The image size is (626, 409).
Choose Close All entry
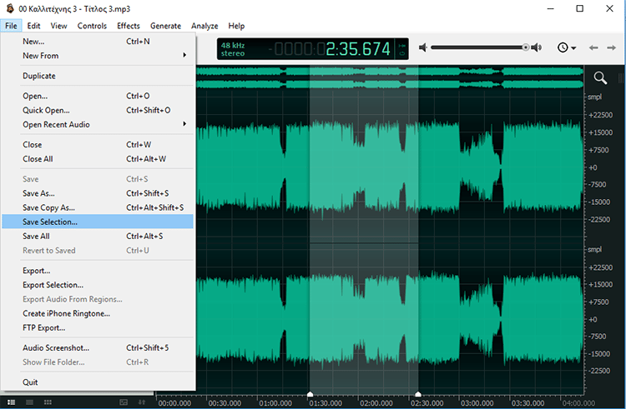coord(98,159)
